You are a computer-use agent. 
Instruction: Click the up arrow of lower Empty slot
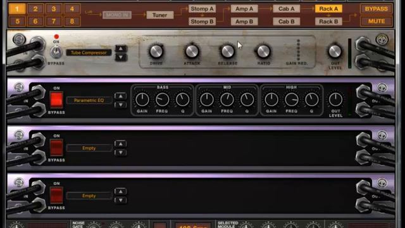[121, 191]
